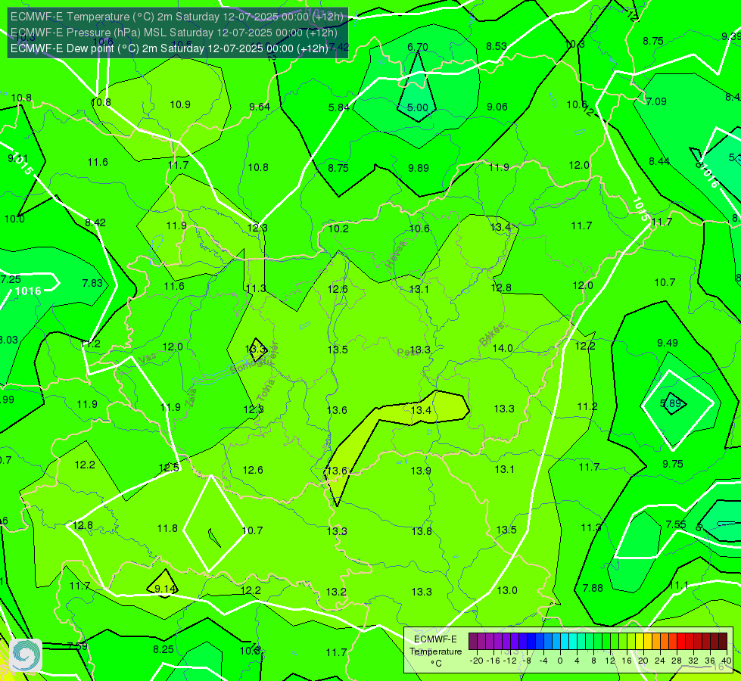The width and height of the screenshot is (741, 681).
Task: Click the 7.83 temperature value
Action: pyautogui.click(x=92, y=283)
